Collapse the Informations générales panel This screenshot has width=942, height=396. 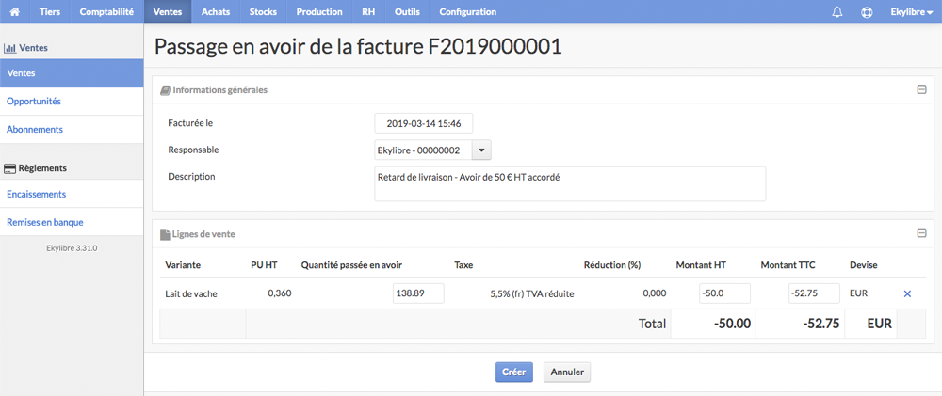click(x=921, y=90)
